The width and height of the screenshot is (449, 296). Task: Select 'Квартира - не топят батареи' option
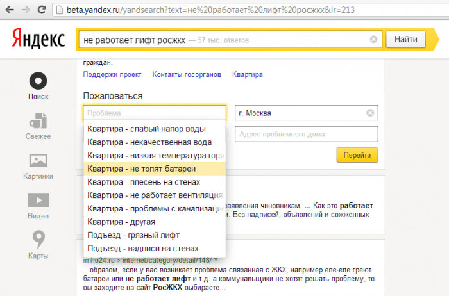click(x=141, y=169)
